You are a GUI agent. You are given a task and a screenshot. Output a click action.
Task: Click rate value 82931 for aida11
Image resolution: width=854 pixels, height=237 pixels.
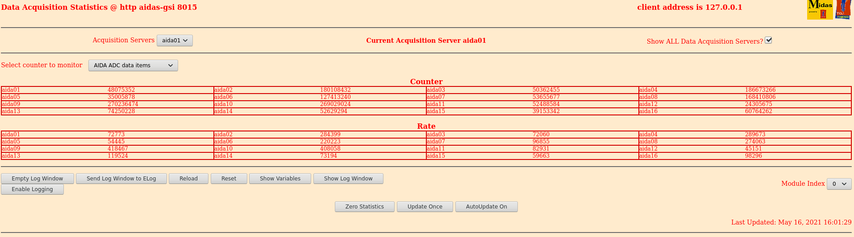coord(541,149)
